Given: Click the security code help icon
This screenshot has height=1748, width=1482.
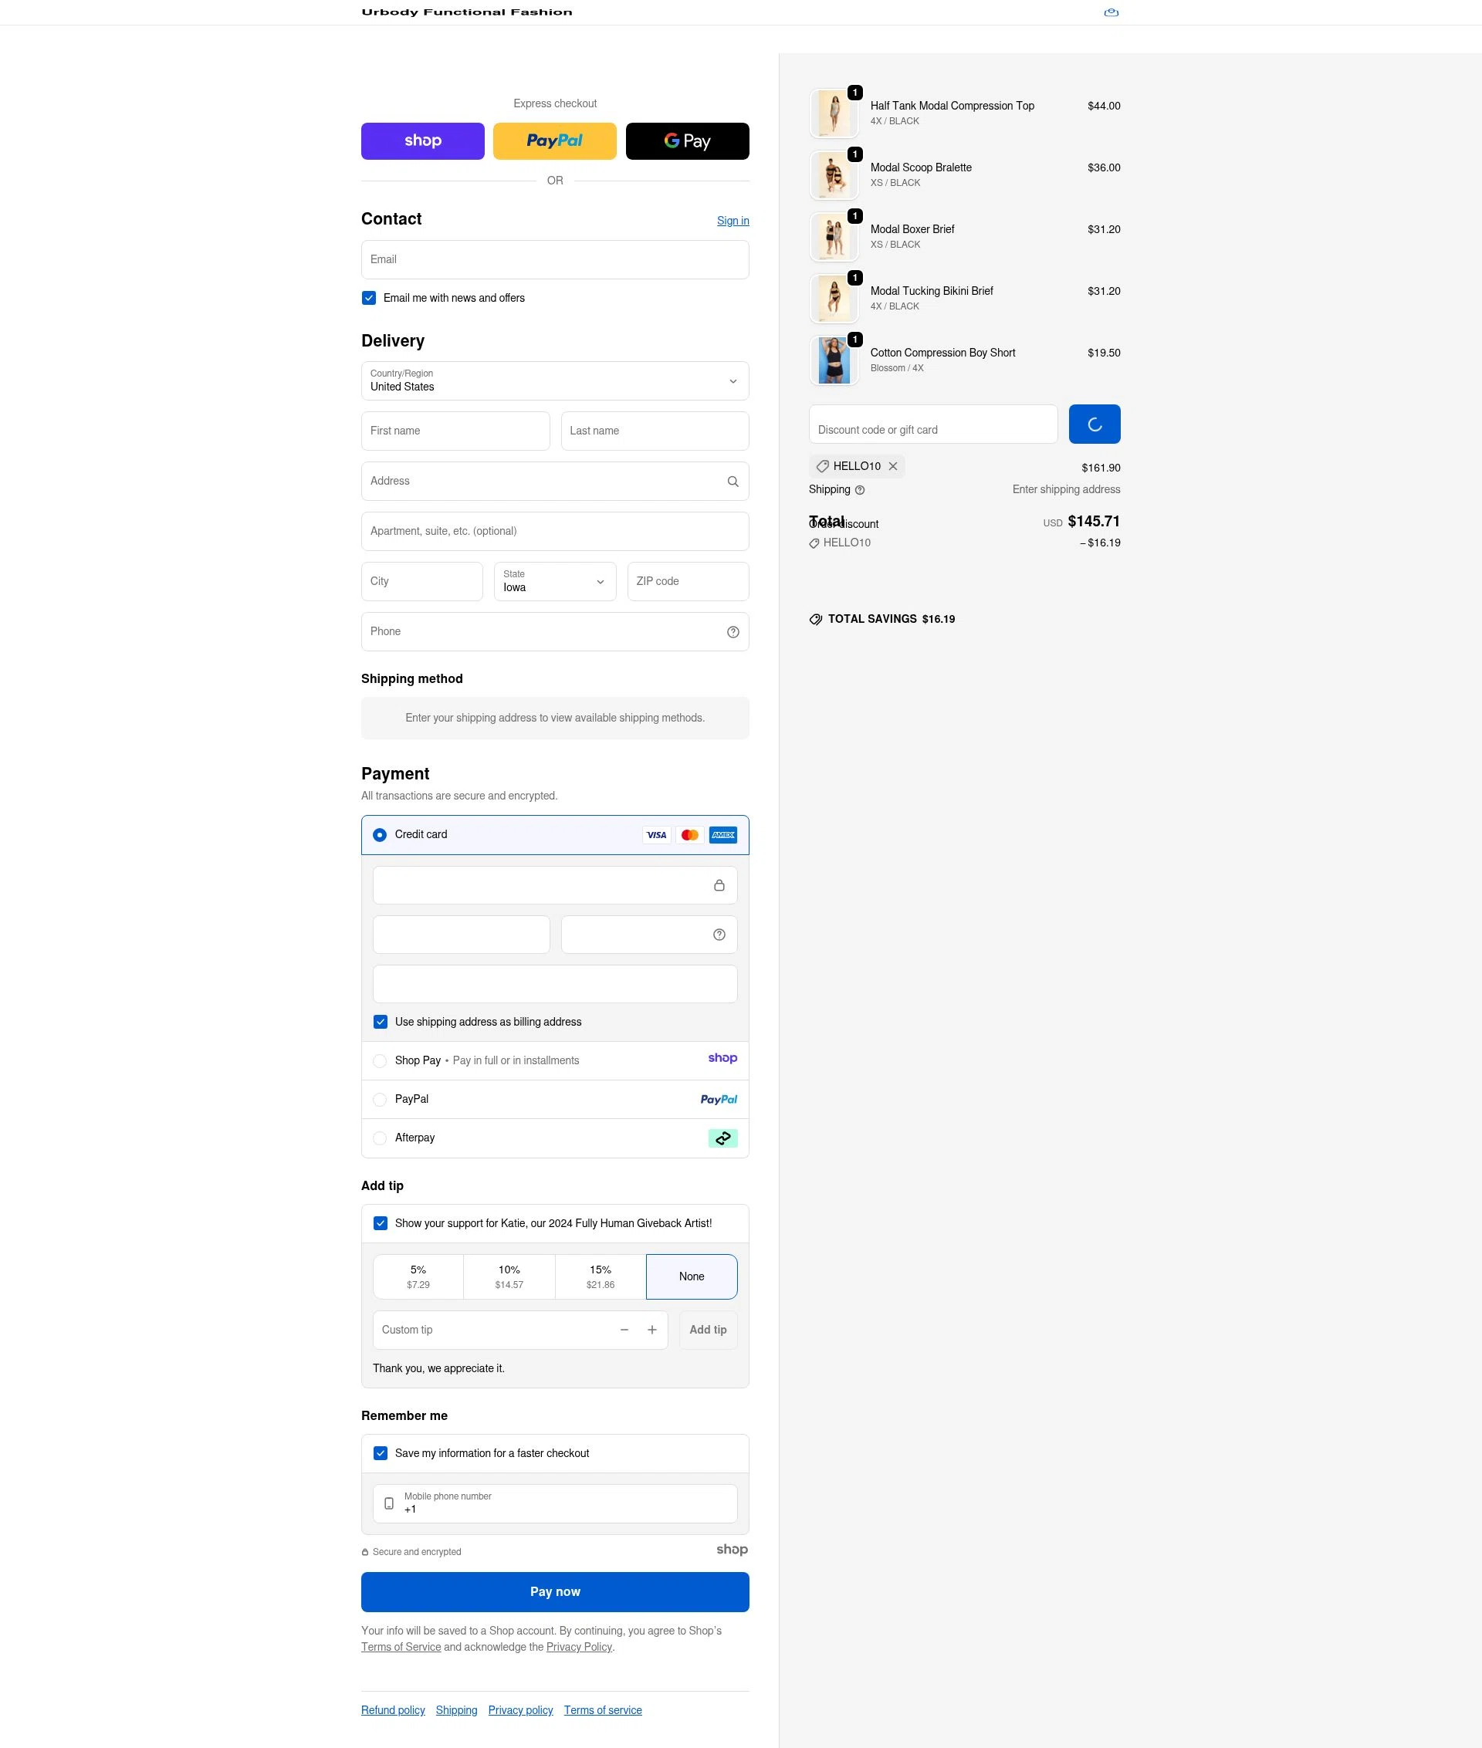Looking at the screenshot, I should tap(719, 933).
